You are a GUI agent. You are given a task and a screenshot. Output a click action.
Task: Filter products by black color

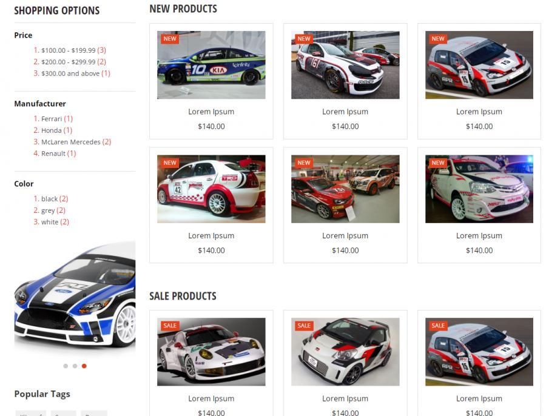pos(50,199)
